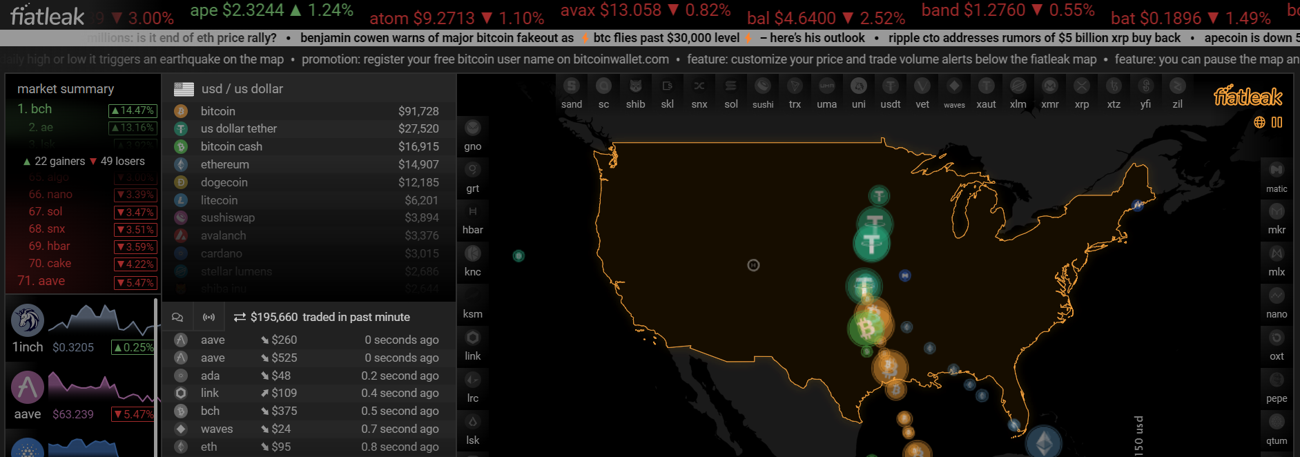Select ethereum row in usd list
The image size is (1300, 457).
click(309, 164)
